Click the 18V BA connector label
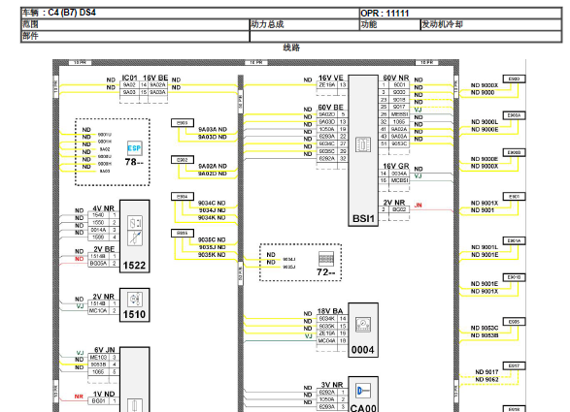The height and width of the screenshot is (412, 570). pos(330,311)
